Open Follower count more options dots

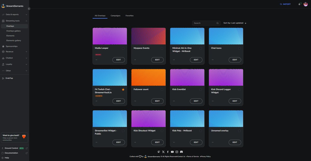(135, 101)
